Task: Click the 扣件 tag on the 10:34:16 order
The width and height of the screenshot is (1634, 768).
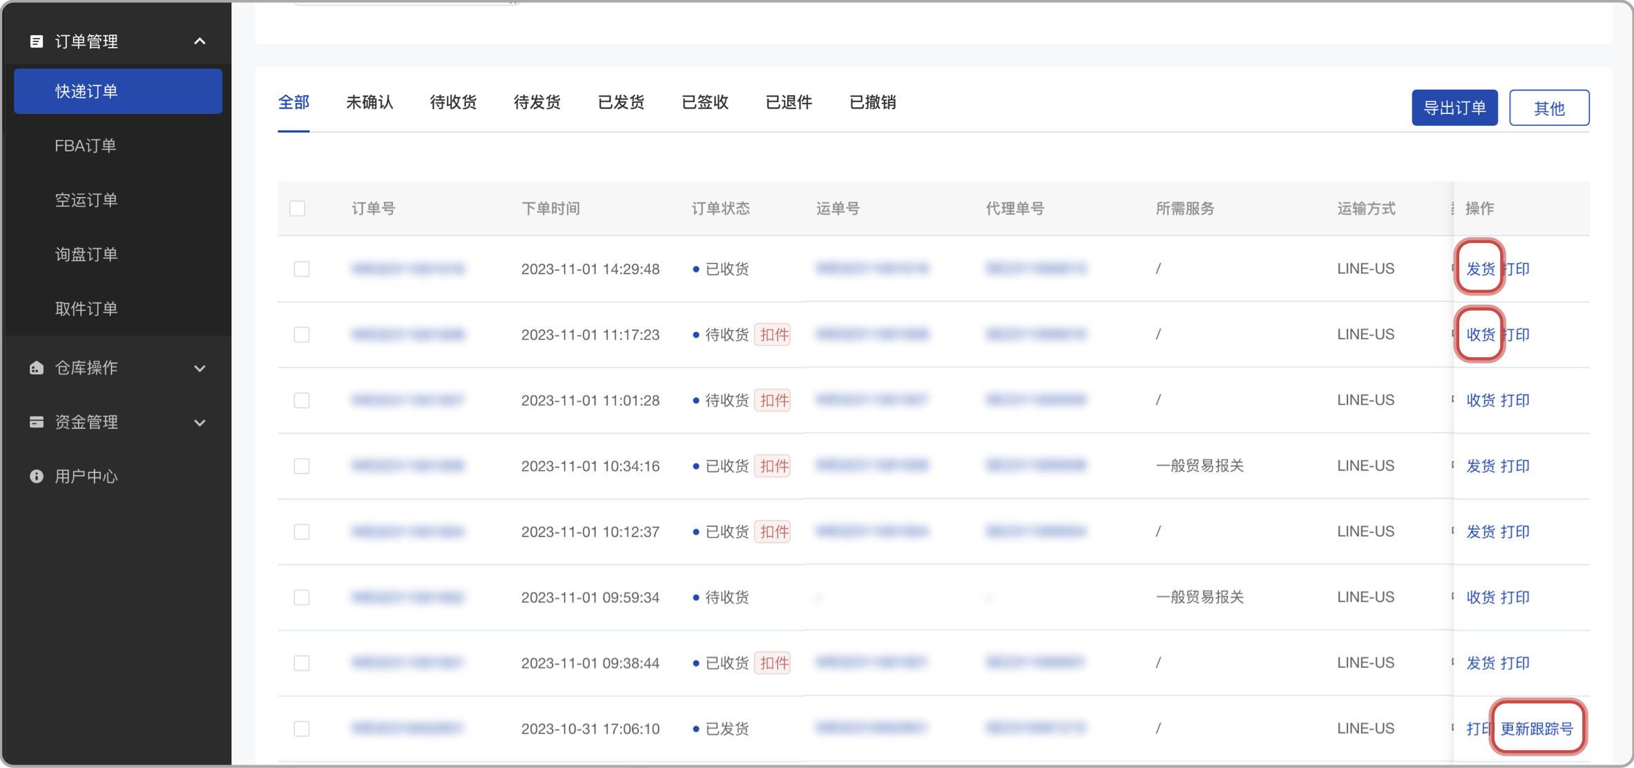Action: (x=773, y=466)
